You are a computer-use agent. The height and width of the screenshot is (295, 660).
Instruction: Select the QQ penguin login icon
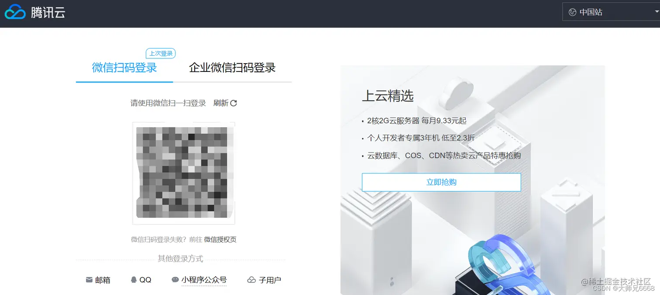(x=134, y=279)
